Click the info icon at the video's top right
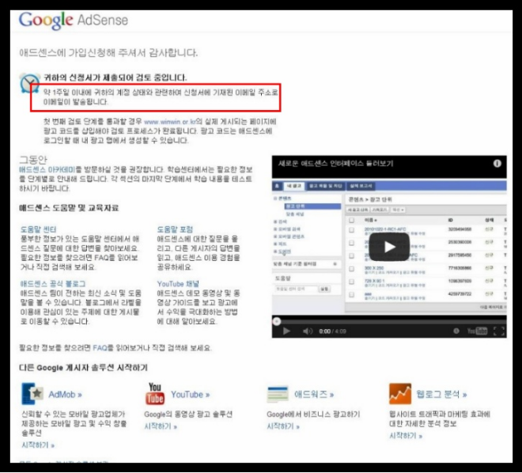522x473 pixels. (497, 164)
